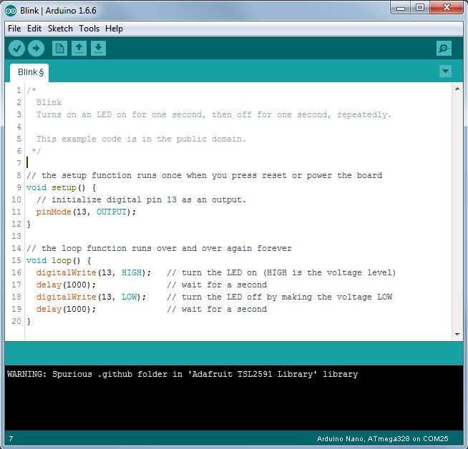Click the Verify checkmark button
The height and width of the screenshot is (449, 468).
pos(16,49)
